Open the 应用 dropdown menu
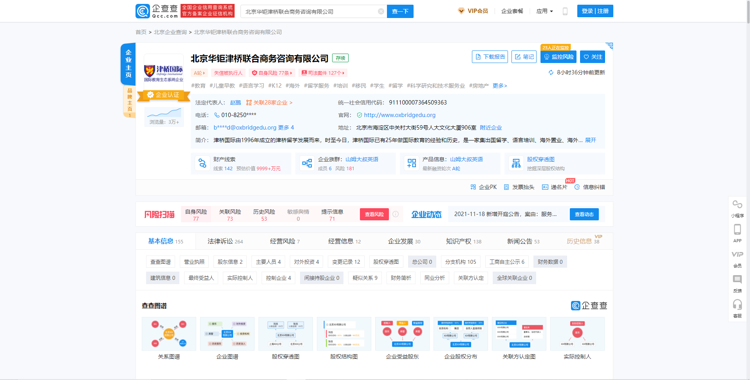This screenshot has width=750, height=380. point(544,11)
